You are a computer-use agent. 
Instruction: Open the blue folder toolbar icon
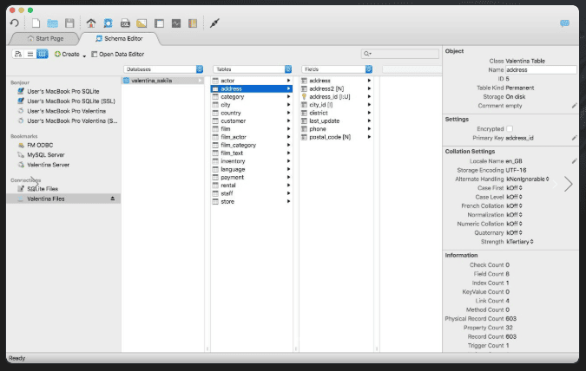click(52, 23)
